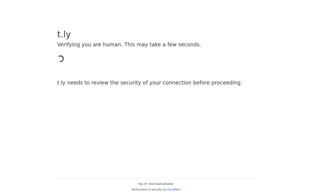
Task: Click the Ray ID value starting 9447
Action: pos(161,184)
